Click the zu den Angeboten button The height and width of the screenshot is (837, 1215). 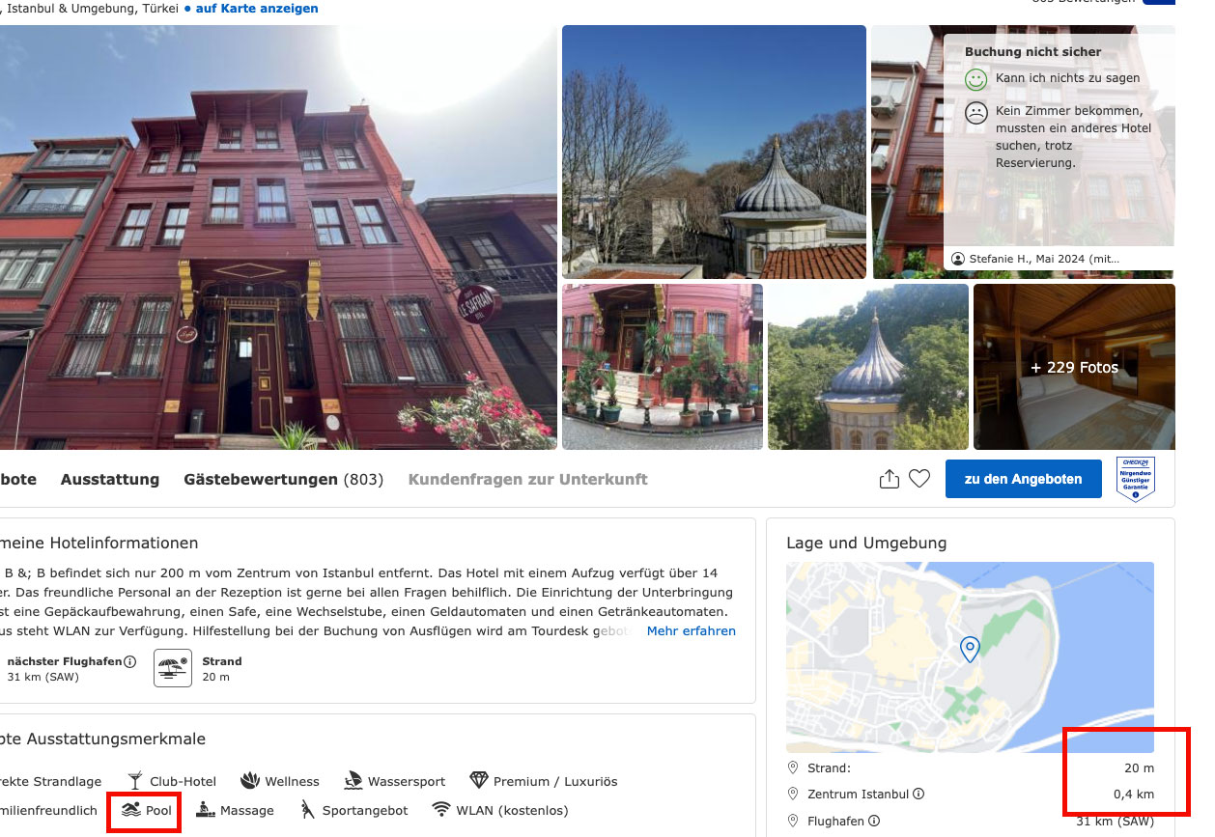pos(1024,479)
